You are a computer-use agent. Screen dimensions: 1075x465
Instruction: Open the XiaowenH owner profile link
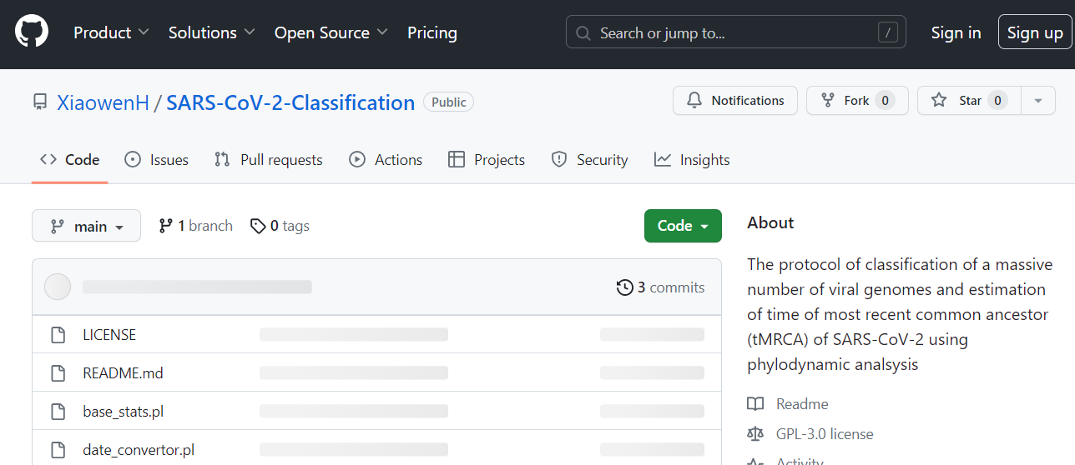click(x=103, y=102)
